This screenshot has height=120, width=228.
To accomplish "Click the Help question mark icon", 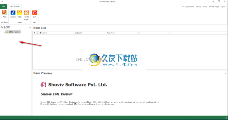I will tap(20, 13).
